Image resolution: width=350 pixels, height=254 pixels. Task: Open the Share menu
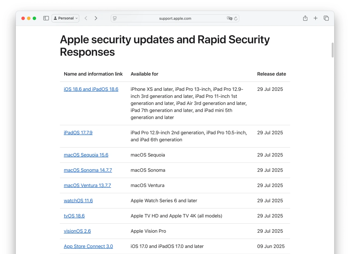(305, 18)
